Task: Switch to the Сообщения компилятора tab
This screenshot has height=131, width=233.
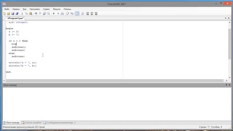Action: point(59,123)
